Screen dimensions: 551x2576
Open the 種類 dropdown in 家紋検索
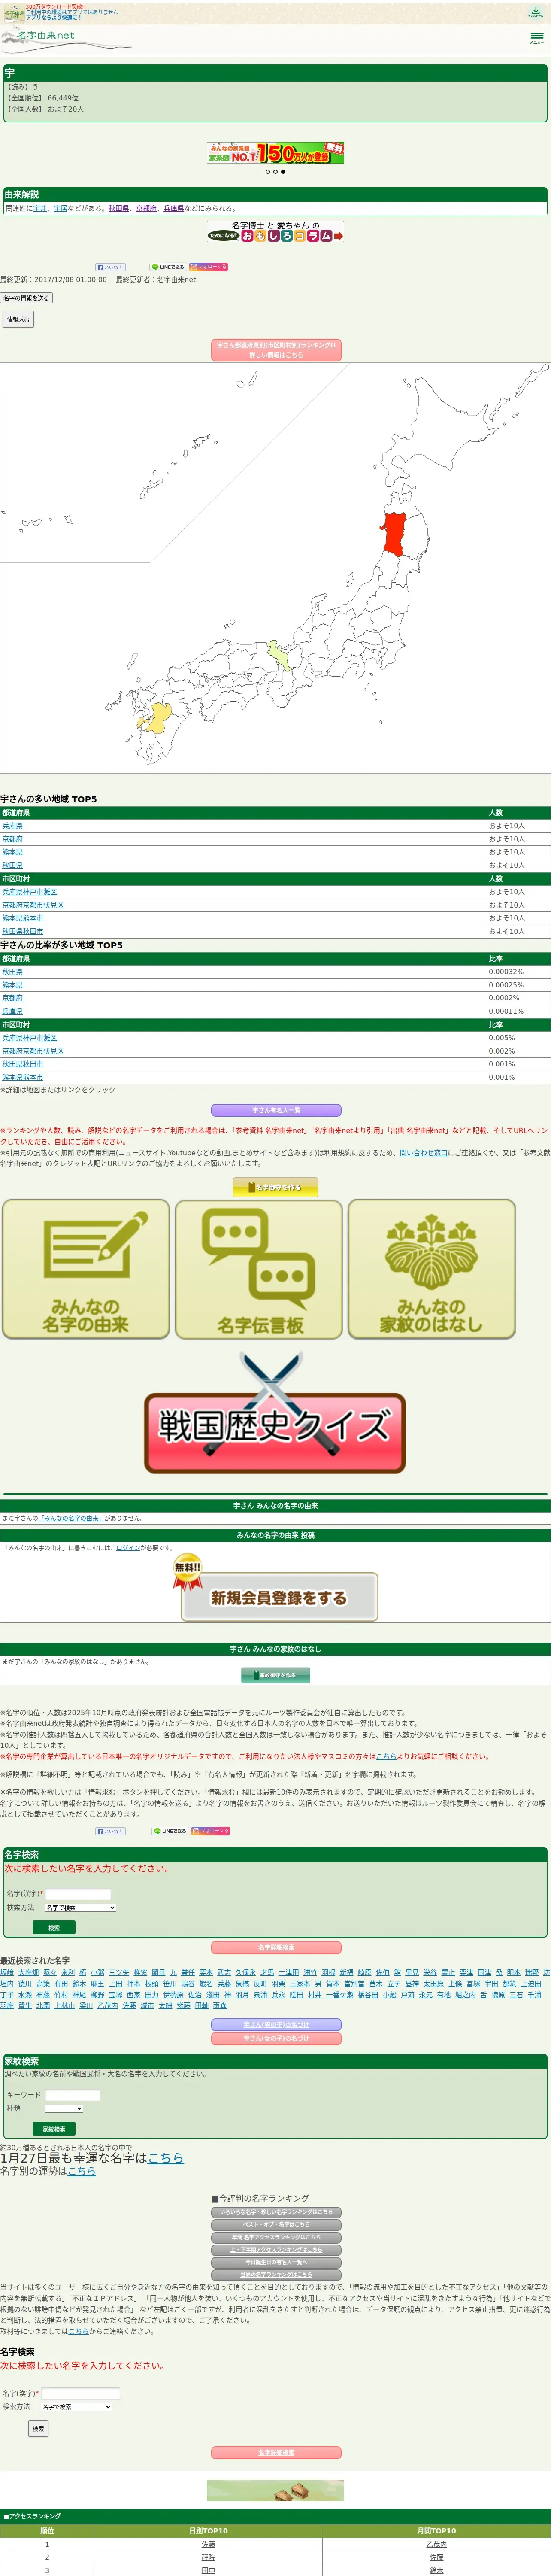(64, 2108)
